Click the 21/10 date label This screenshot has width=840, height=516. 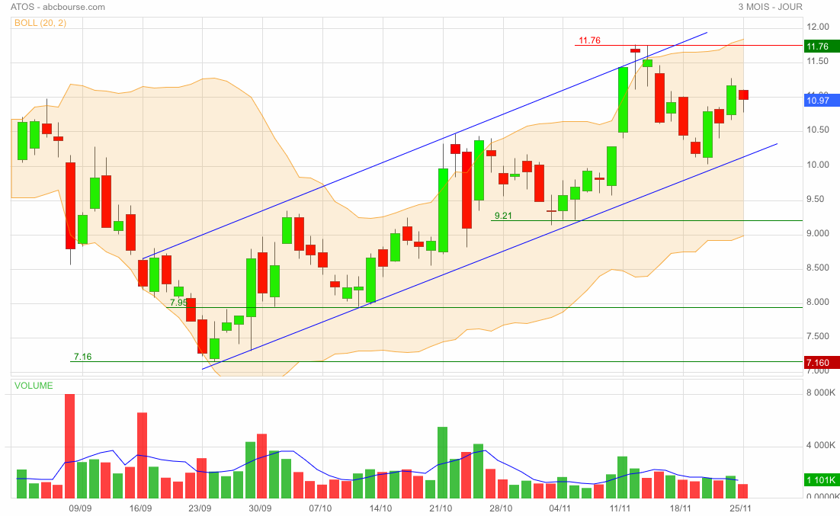pos(441,508)
